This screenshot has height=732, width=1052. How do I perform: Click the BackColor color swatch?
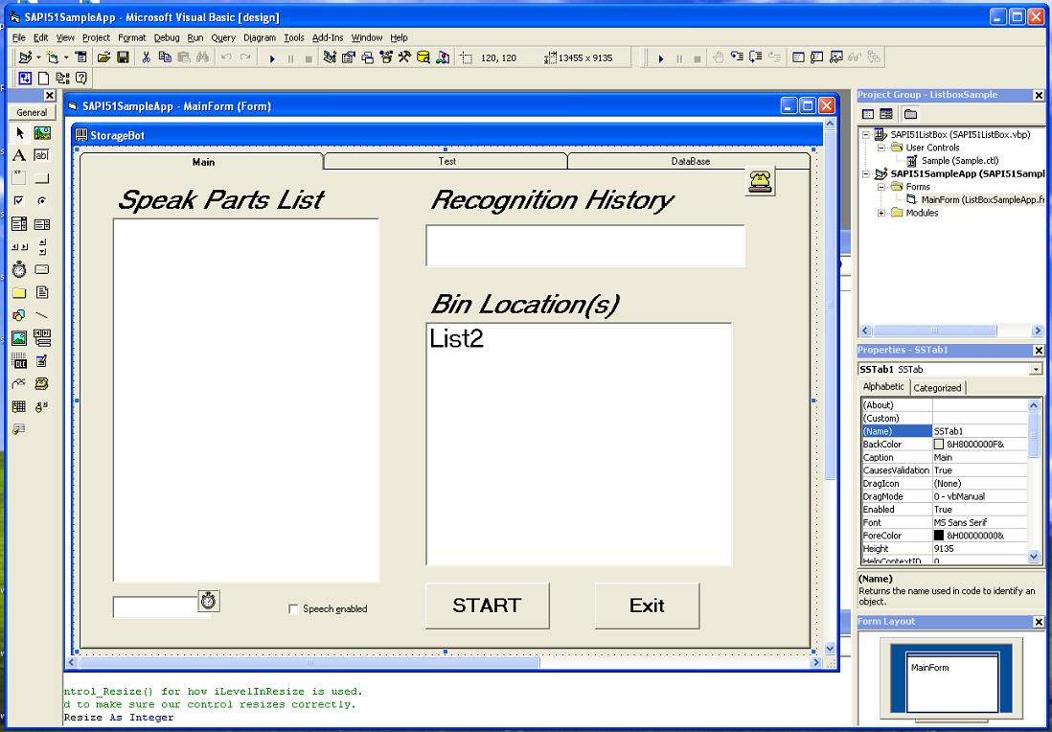[939, 445]
